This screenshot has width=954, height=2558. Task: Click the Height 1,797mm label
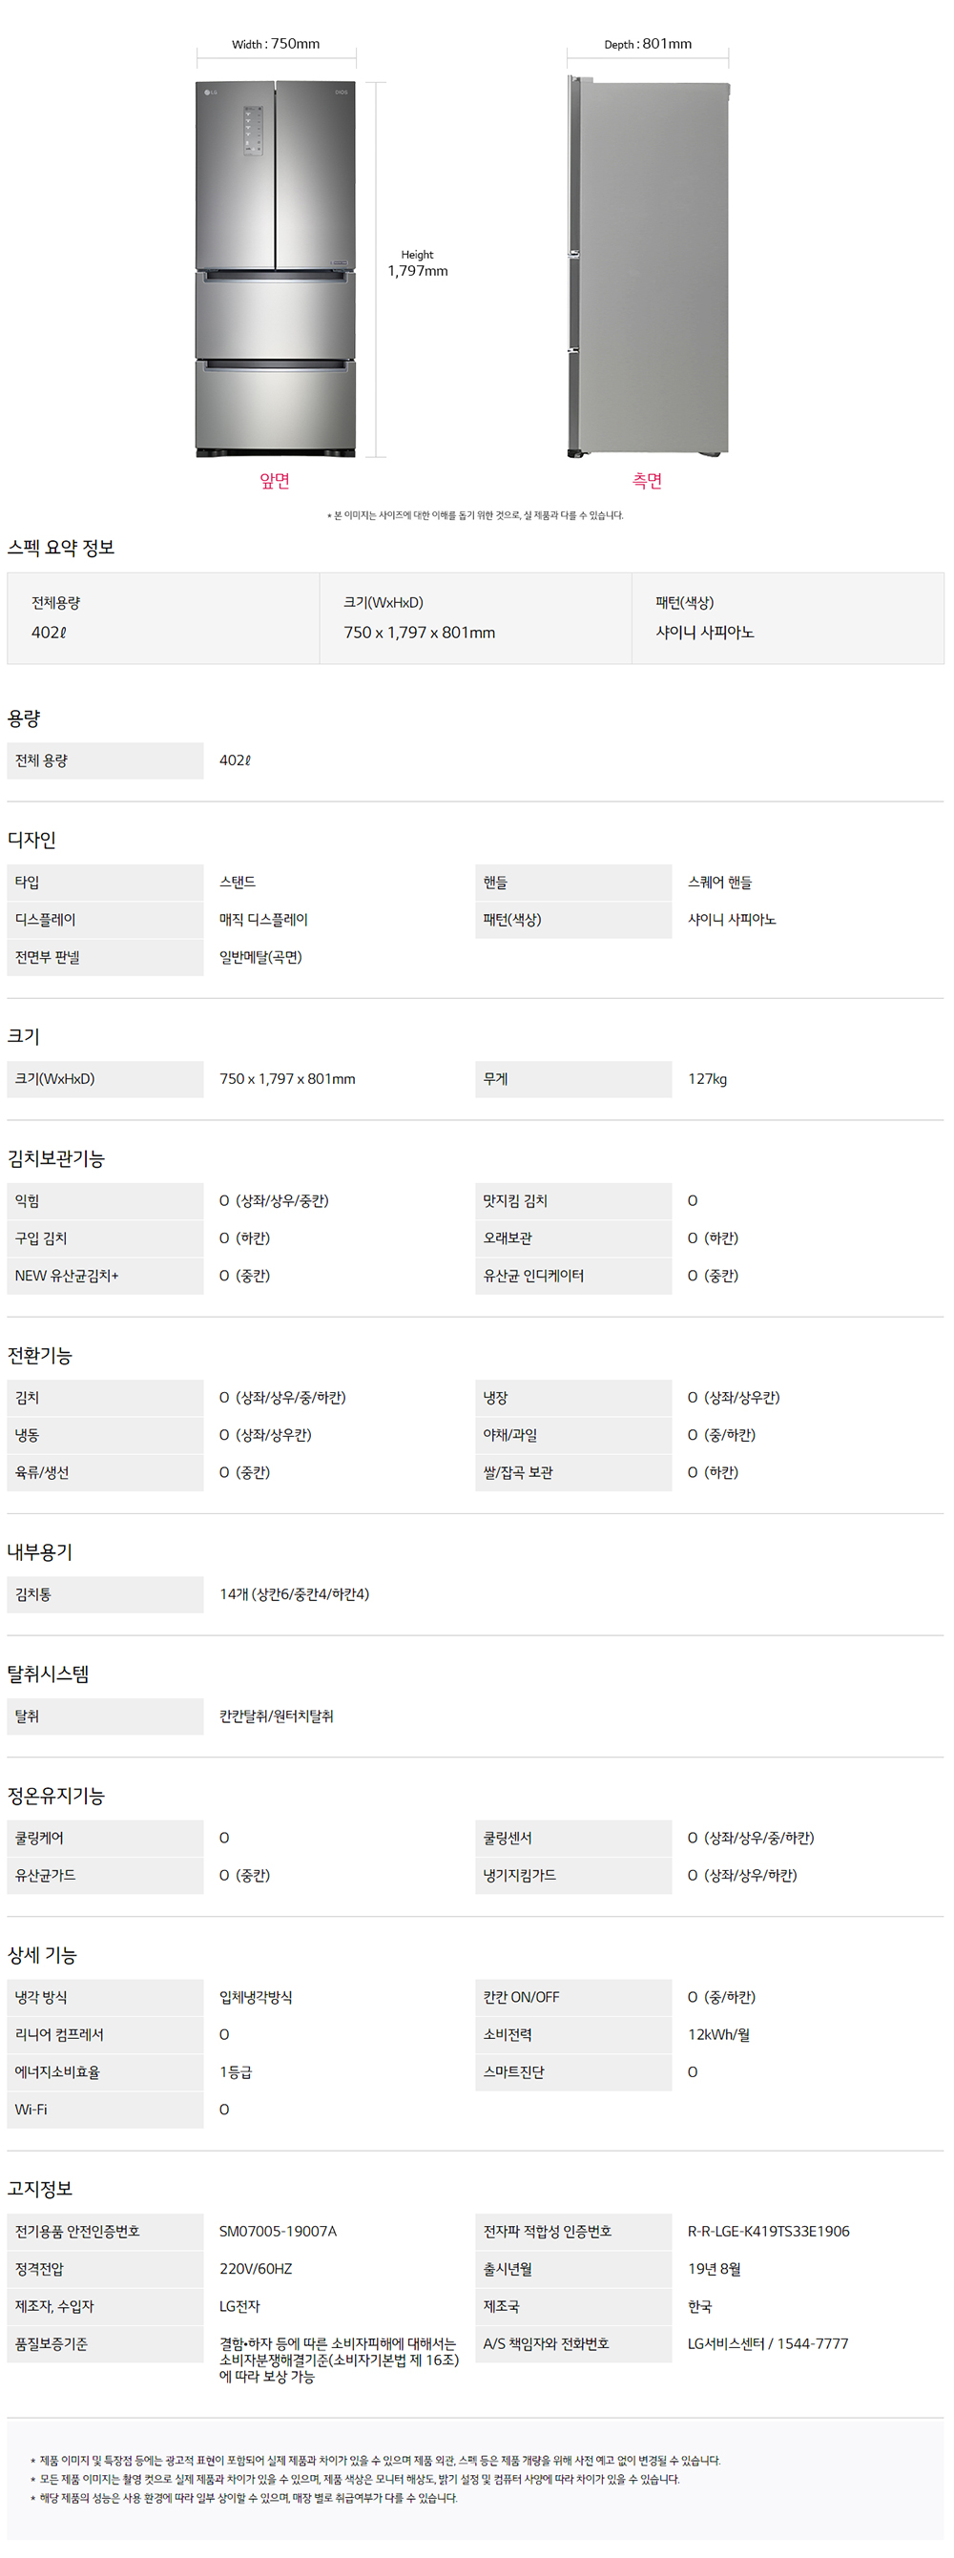click(417, 263)
